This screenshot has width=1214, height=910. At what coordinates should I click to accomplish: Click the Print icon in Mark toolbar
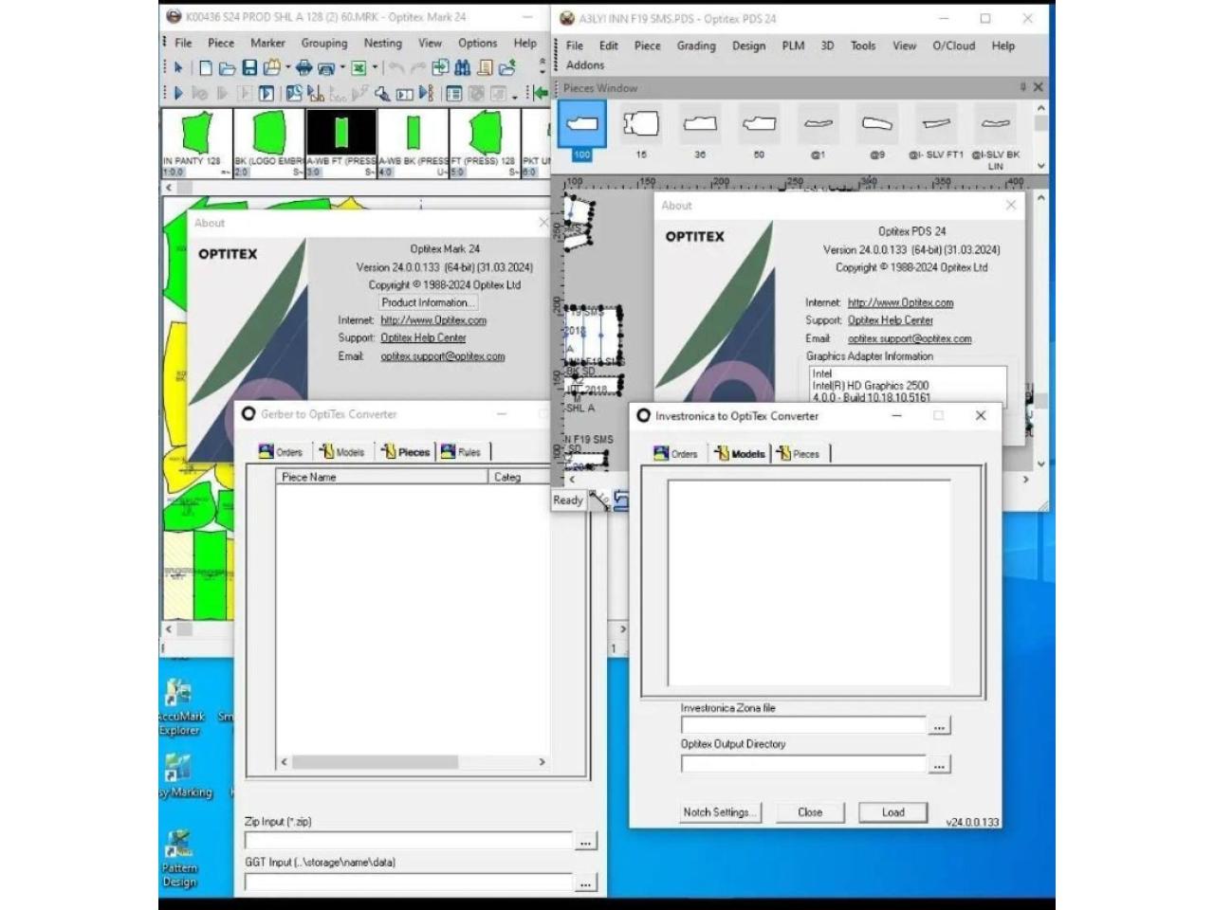point(303,68)
